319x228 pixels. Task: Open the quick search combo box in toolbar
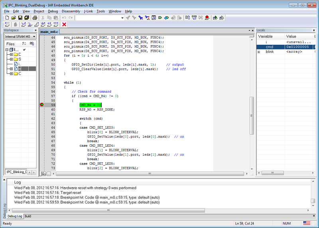click(x=100, y=18)
